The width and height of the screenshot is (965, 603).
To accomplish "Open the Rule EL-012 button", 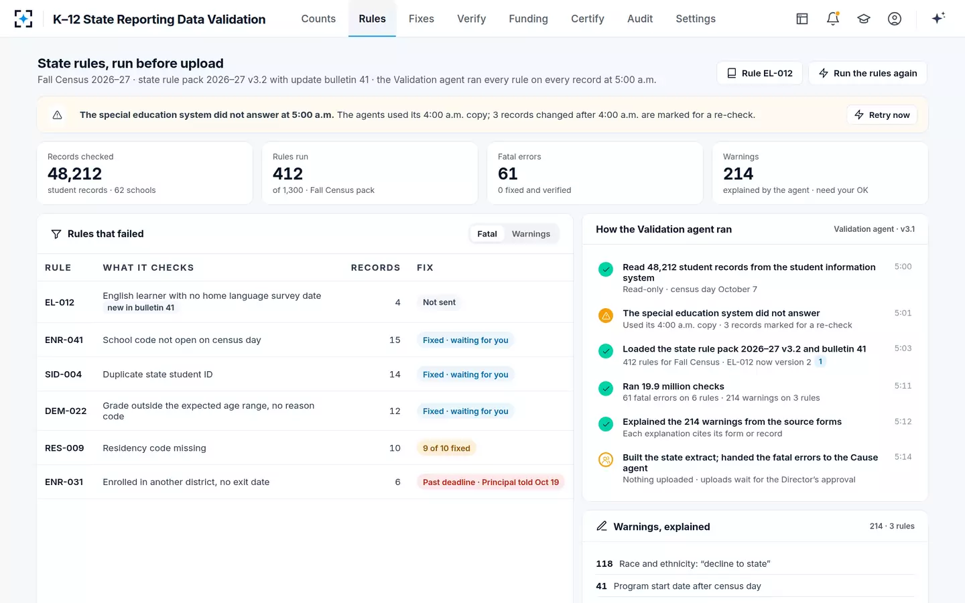I will pyautogui.click(x=760, y=73).
